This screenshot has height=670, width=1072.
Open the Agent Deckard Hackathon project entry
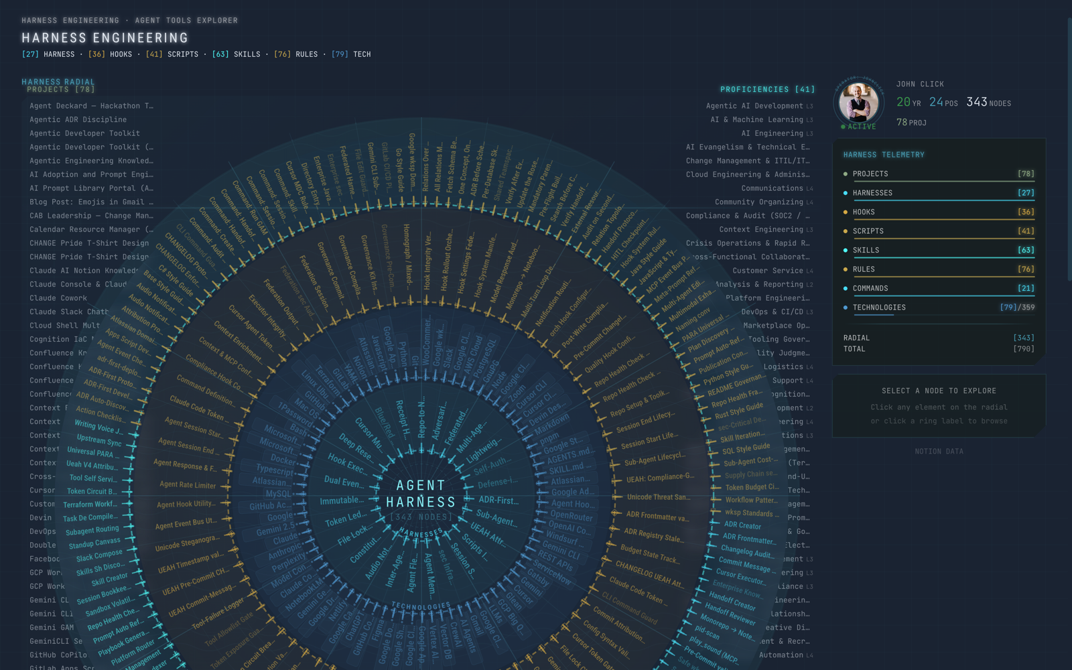coord(91,106)
